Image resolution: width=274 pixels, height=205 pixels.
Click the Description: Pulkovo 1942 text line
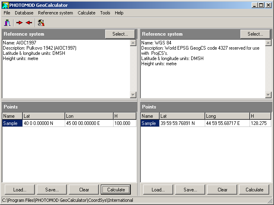(40, 48)
